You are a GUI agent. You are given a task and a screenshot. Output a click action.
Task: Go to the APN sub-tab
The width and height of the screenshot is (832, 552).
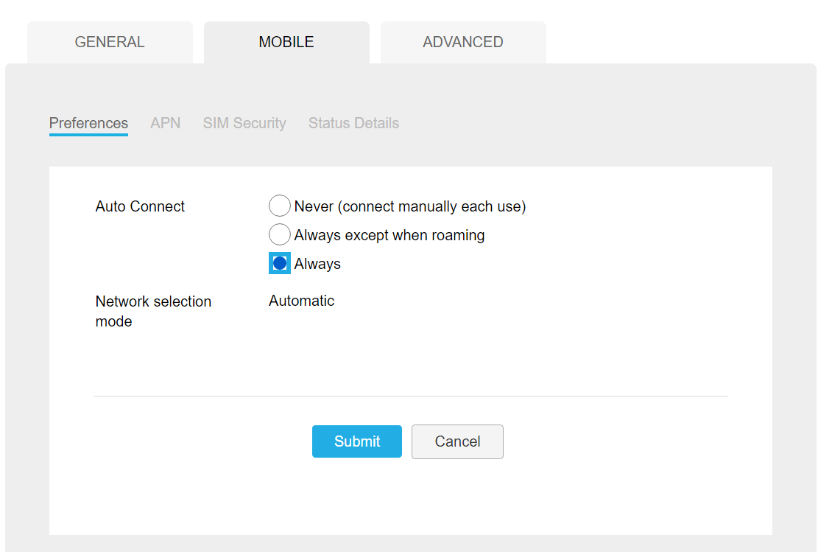click(x=166, y=123)
